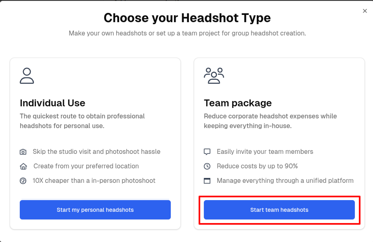Click the Choose your Headshot Type heading
The image size is (373, 242).
[187, 18]
